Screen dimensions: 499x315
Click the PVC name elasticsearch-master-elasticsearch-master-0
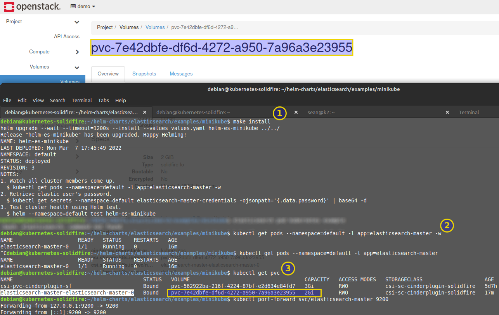point(67,293)
